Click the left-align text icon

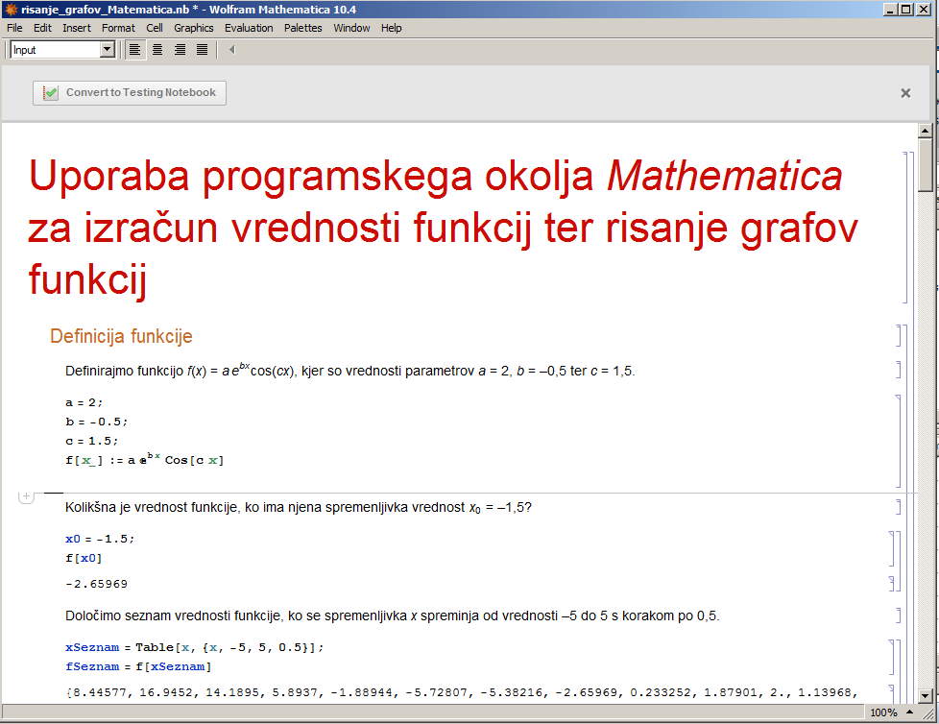coord(134,50)
